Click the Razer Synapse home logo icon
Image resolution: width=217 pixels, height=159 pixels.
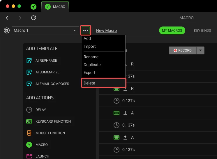[33, 7]
